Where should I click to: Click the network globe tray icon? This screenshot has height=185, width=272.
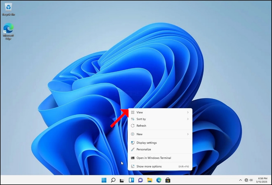click(246, 180)
